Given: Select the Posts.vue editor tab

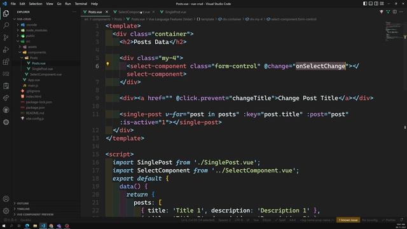Looking at the screenshot, I should pos(95,12).
